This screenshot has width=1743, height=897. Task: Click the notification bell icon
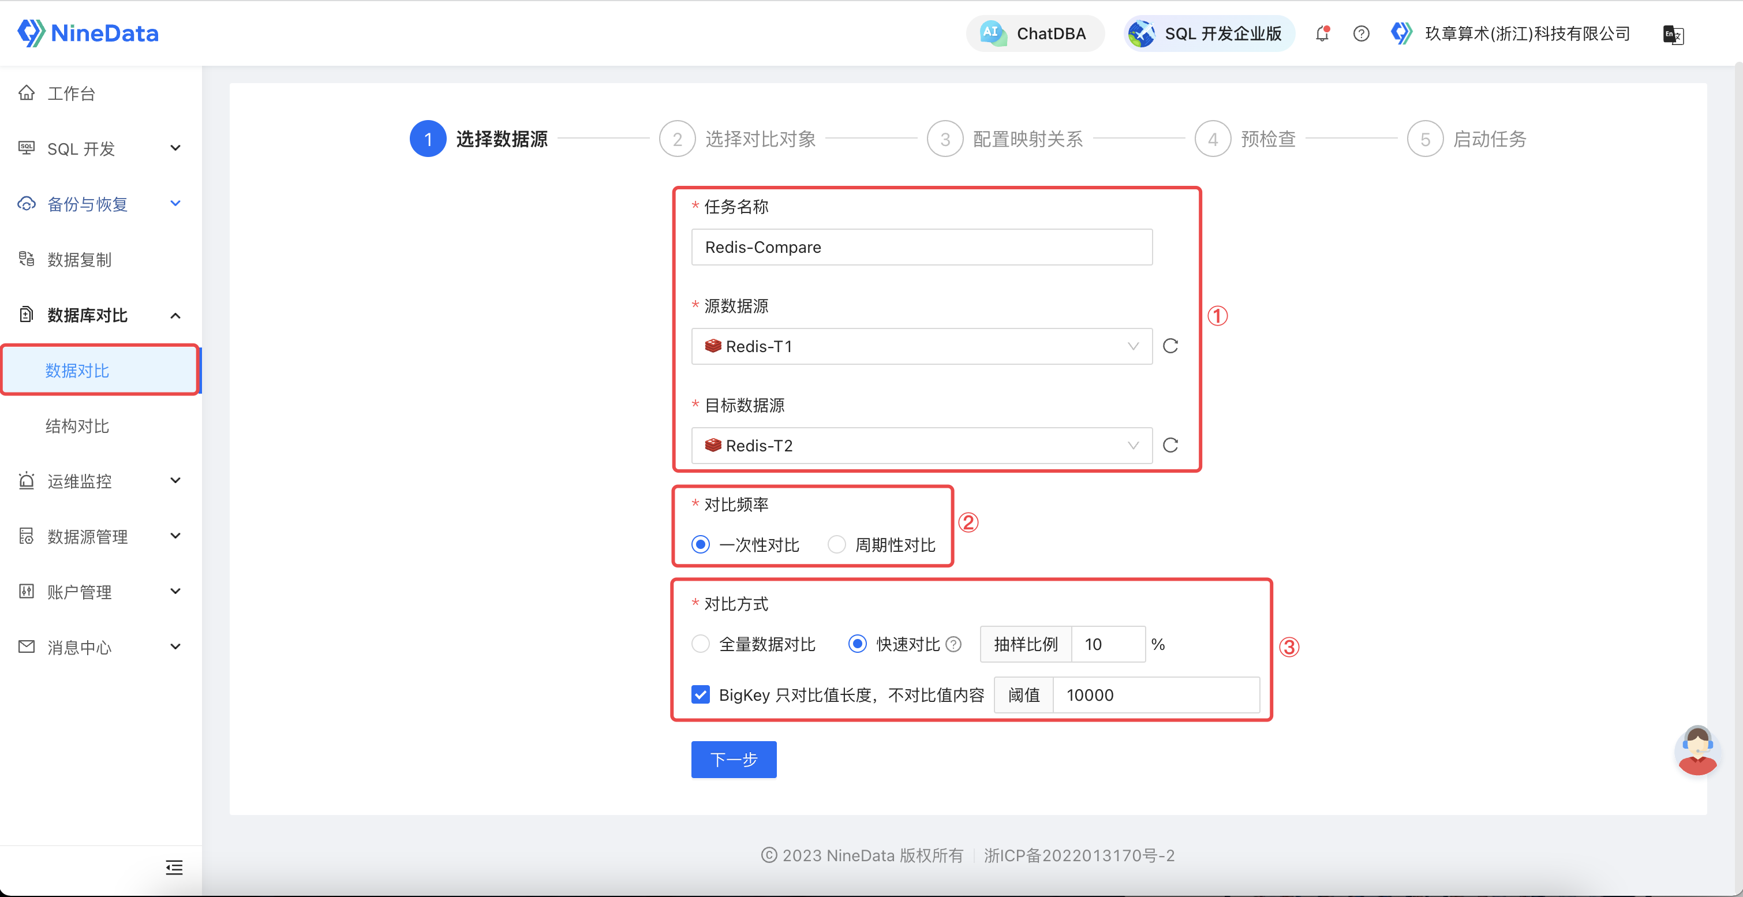coord(1322,33)
